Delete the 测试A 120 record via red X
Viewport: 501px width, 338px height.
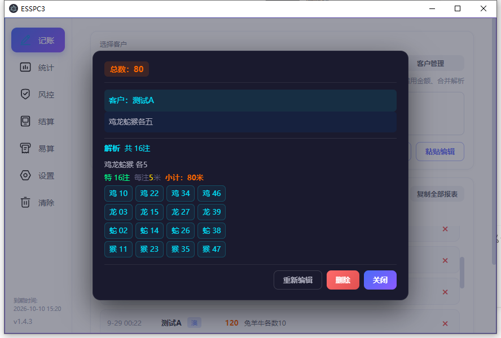(445, 323)
